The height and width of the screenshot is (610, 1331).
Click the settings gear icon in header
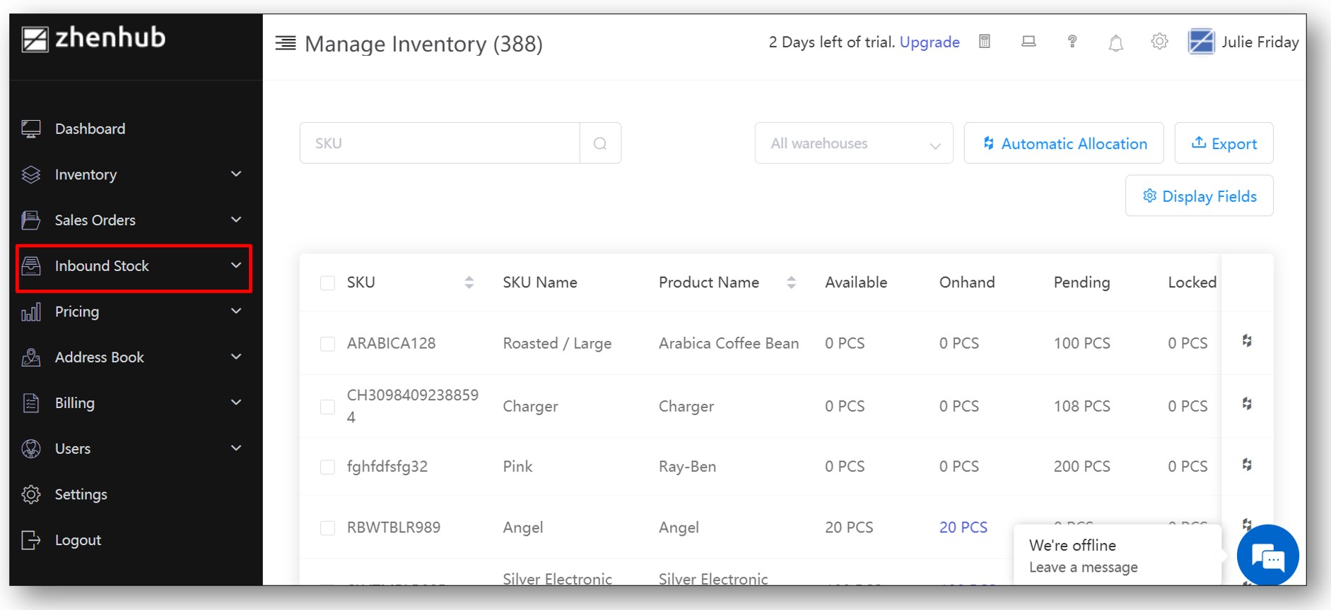(x=1159, y=42)
